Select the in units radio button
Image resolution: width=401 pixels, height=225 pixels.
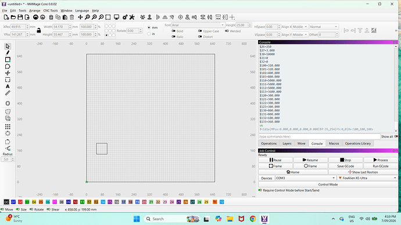(149, 34)
